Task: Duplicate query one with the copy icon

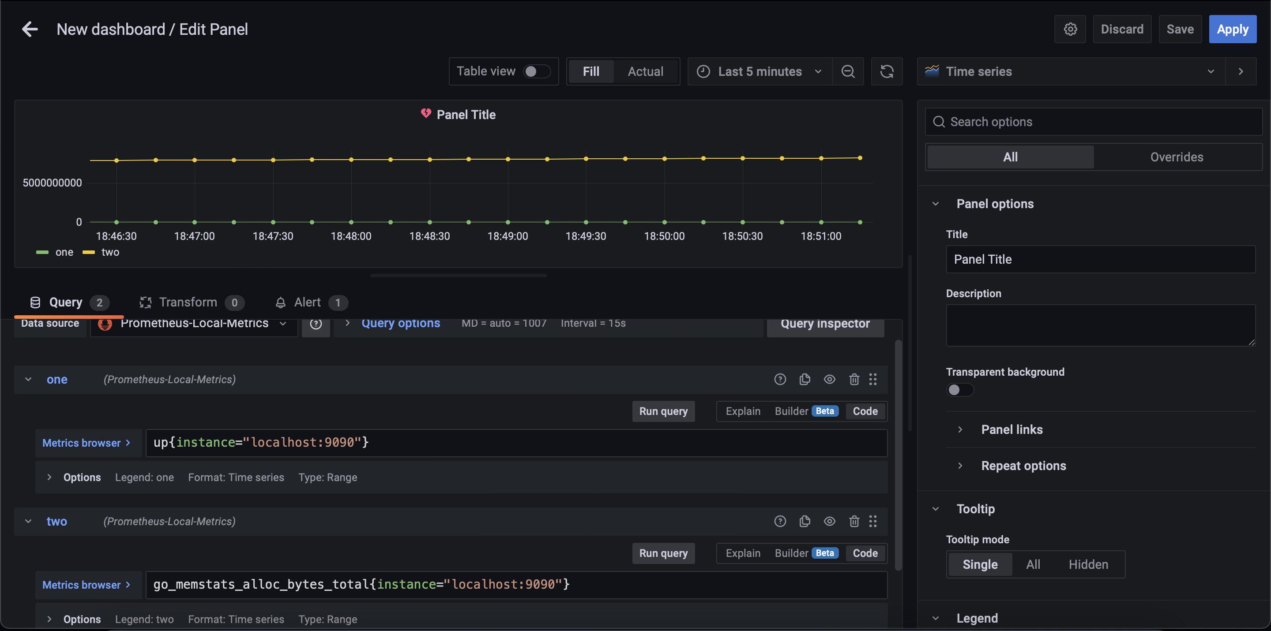Action: point(805,379)
